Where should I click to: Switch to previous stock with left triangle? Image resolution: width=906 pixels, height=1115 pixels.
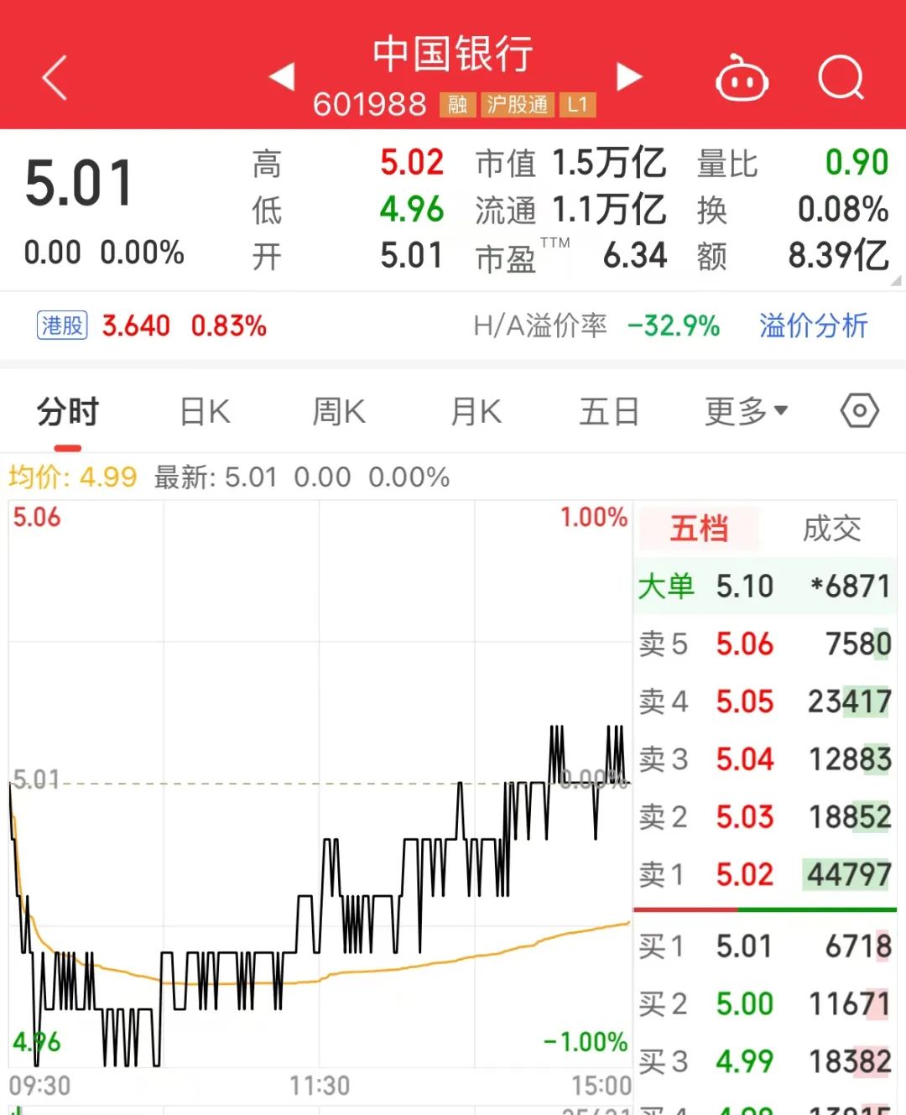(282, 76)
